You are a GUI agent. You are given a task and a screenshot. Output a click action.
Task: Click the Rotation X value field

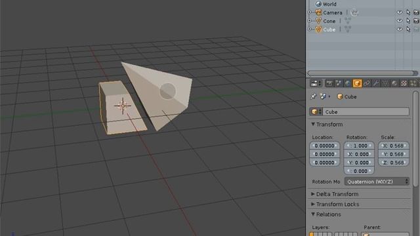(359, 154)
